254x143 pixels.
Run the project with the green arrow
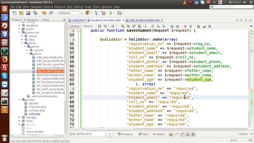point(111,13)
